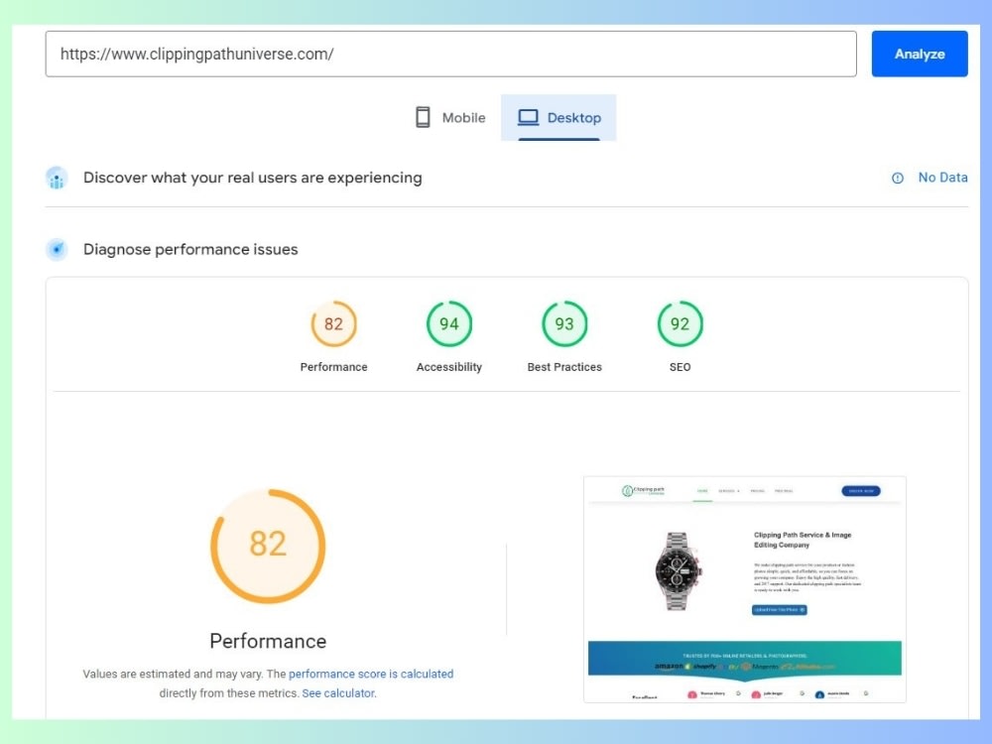Select the Desktop tab
This screenshot has height=744, width=992.
558,118
